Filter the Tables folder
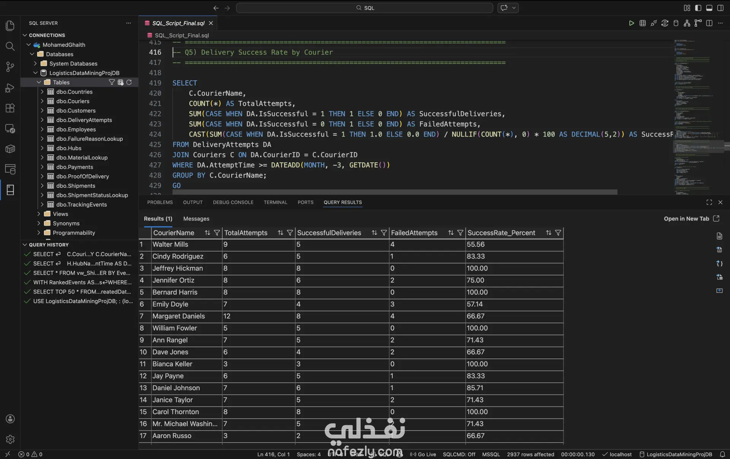Viewport: 730px width, 459px height. 111,82
